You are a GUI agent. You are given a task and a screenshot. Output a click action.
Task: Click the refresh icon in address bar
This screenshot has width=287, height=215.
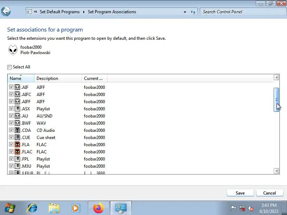(x=193, y=12)
